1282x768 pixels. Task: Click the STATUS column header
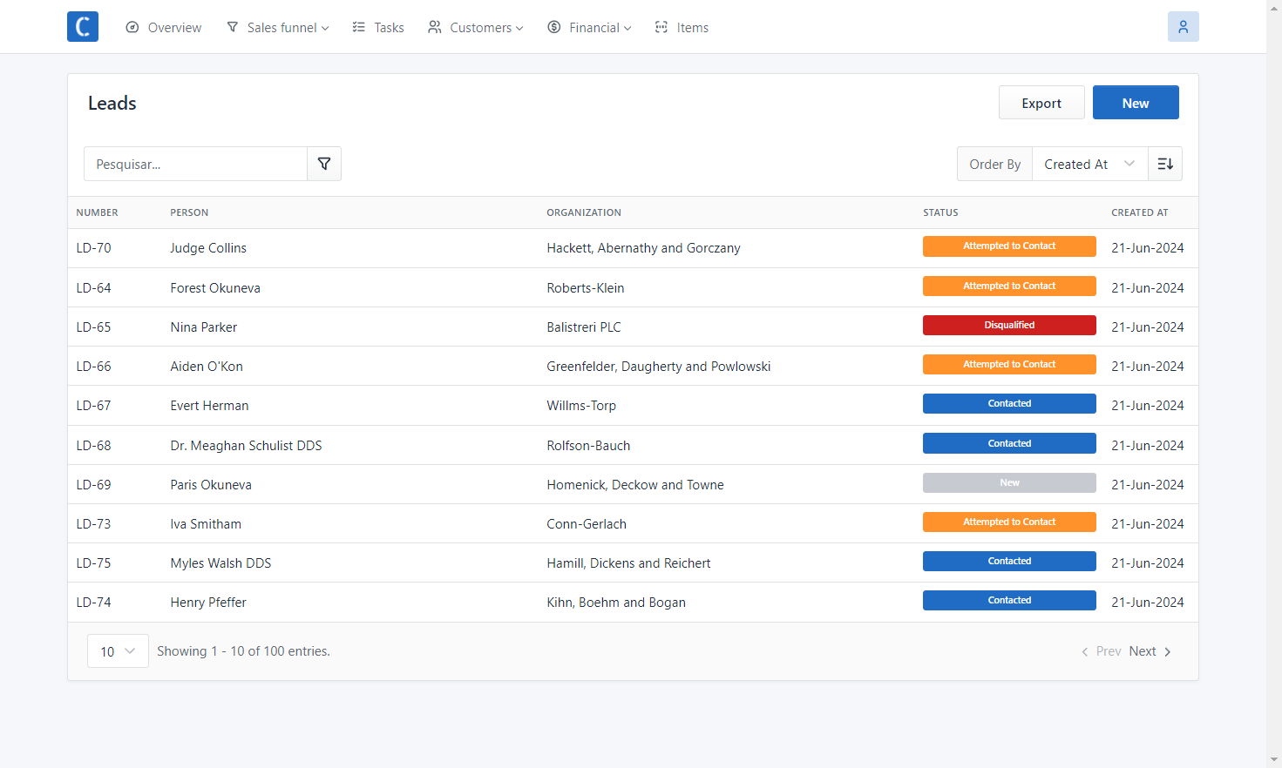tap(940, 212)
